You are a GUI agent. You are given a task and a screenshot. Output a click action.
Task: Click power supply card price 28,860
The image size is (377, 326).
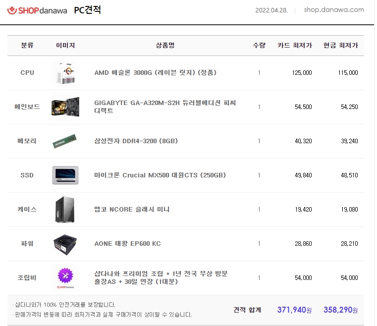(303, 244)
